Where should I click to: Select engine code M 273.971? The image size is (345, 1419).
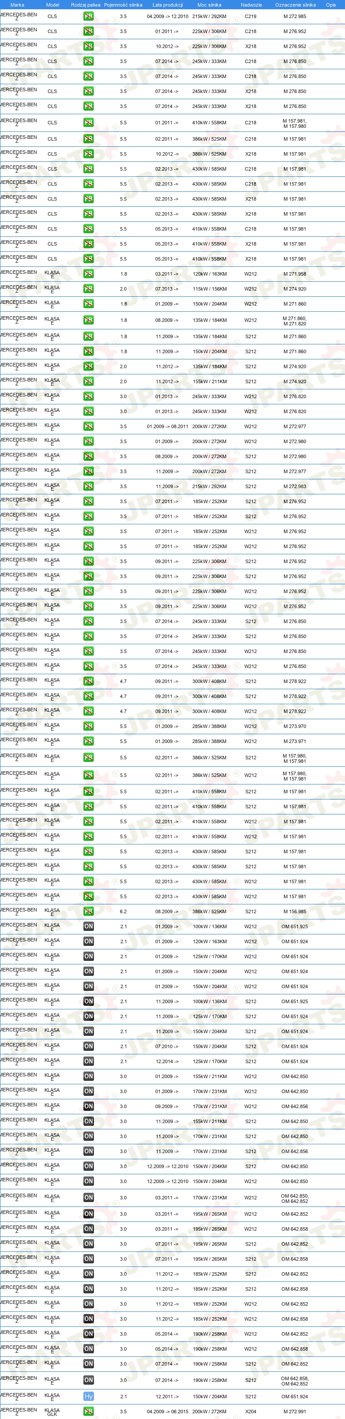click(295, 741)
